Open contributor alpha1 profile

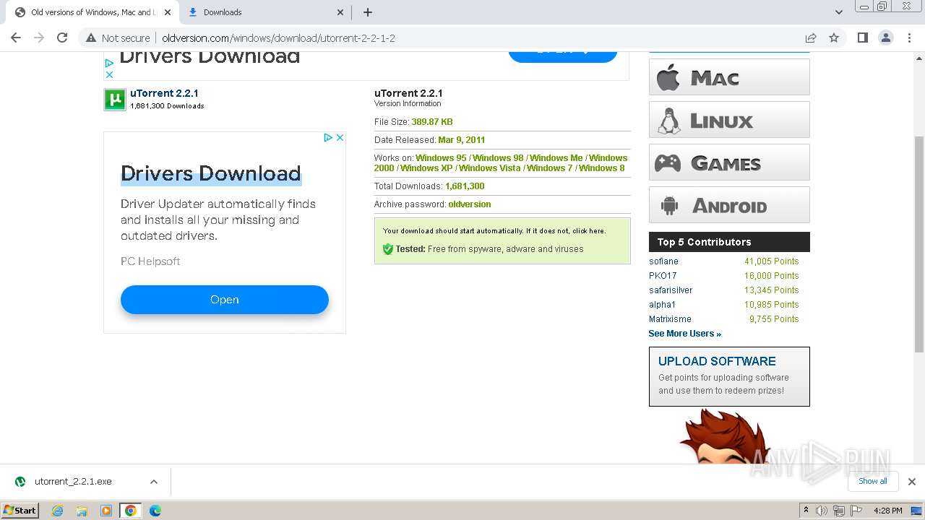pyautogui.click(x=662, y=305)
